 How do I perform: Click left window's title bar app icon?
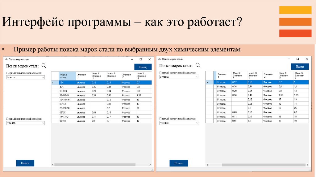point(6,60)
